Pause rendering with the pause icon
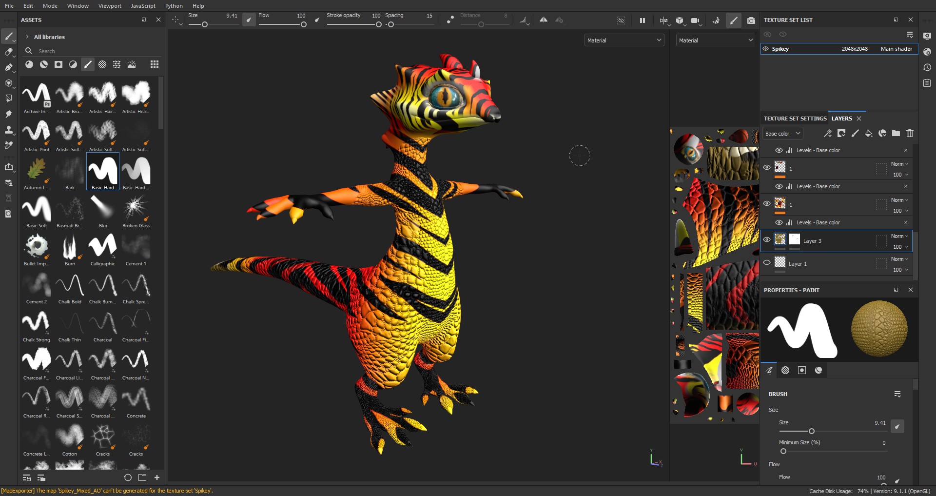Viewport: 936px width, 496px height. click(642, 20)
